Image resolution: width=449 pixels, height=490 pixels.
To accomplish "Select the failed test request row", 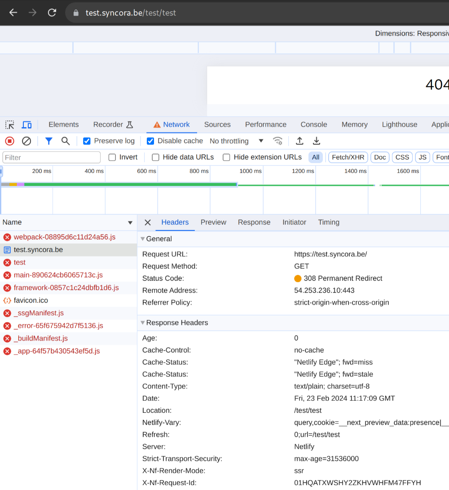I will click(68, 263).
